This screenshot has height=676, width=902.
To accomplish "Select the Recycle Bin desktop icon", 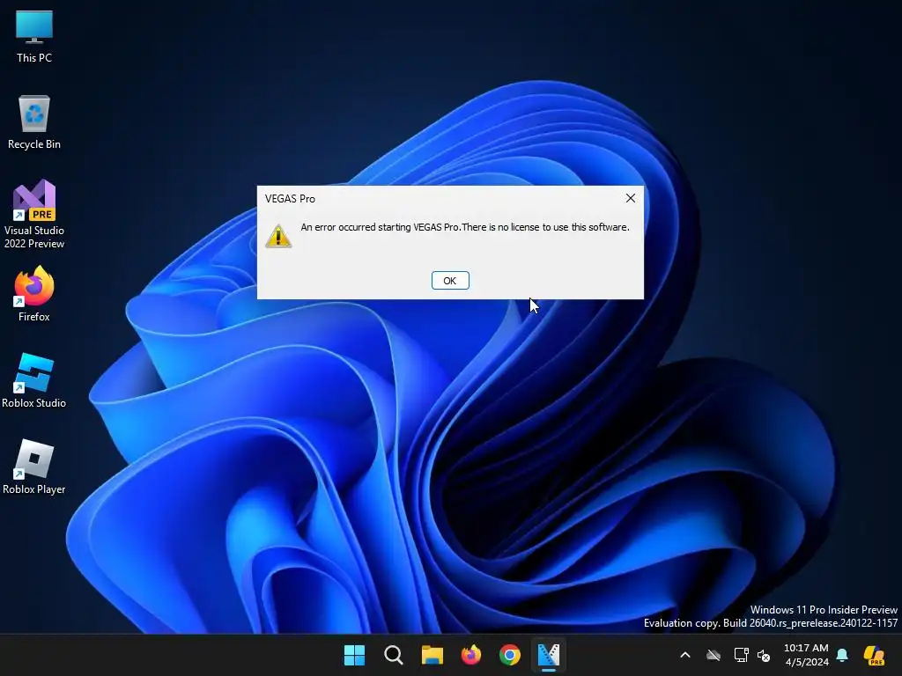I will pos(34,122).
